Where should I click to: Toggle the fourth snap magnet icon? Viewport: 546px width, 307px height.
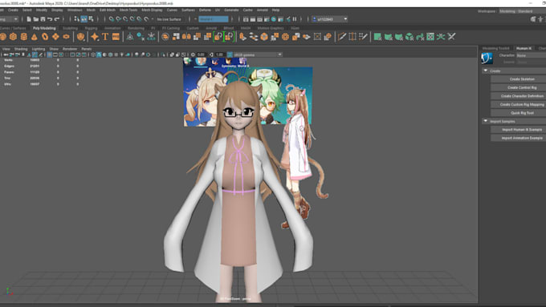(132, 19)
